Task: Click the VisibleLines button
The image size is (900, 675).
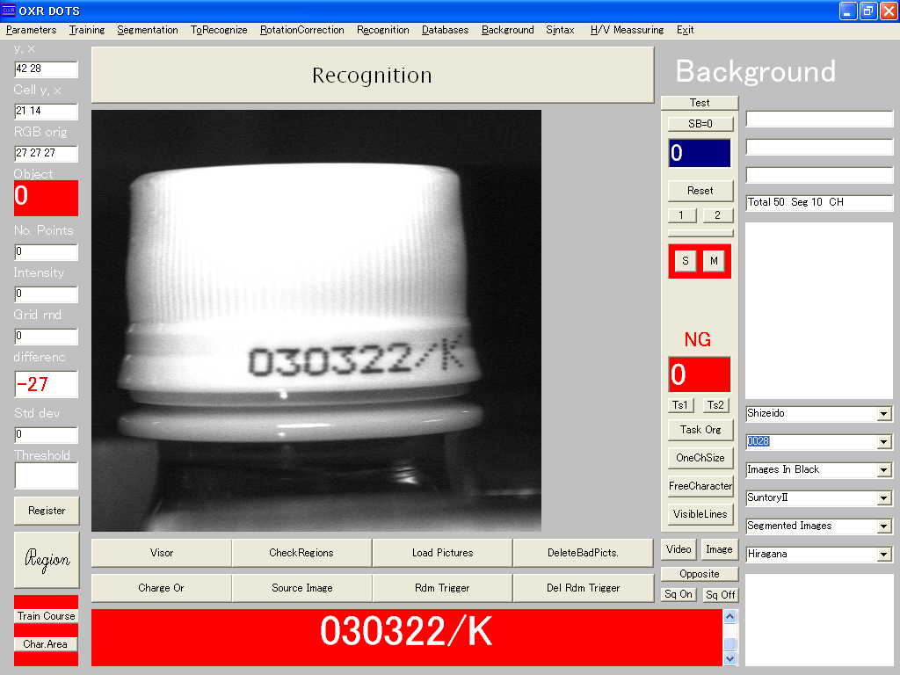Action: pos(700,514)
